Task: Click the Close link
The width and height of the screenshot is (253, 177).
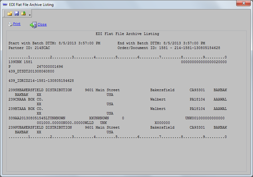Action: click(42, 24)
